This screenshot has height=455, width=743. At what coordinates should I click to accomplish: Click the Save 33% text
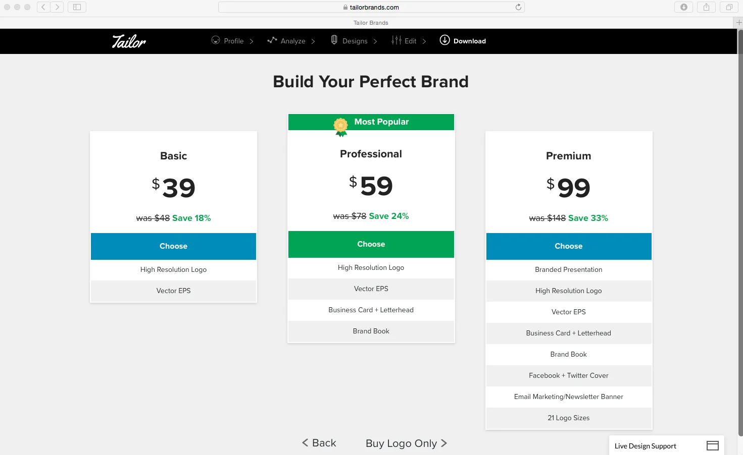(588, 218)
